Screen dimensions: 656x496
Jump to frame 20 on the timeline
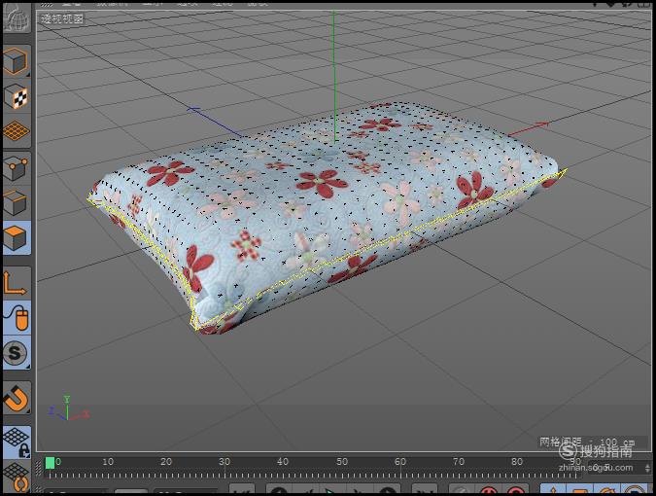point(166,462)
